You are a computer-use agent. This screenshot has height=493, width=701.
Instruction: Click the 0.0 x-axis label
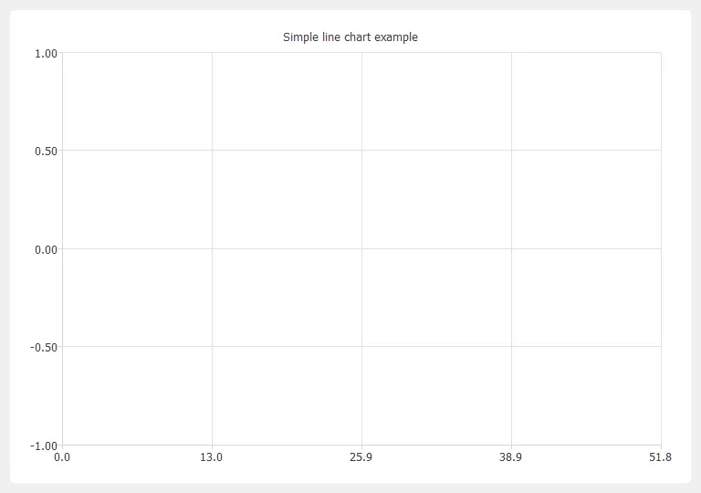pos(62,457)
